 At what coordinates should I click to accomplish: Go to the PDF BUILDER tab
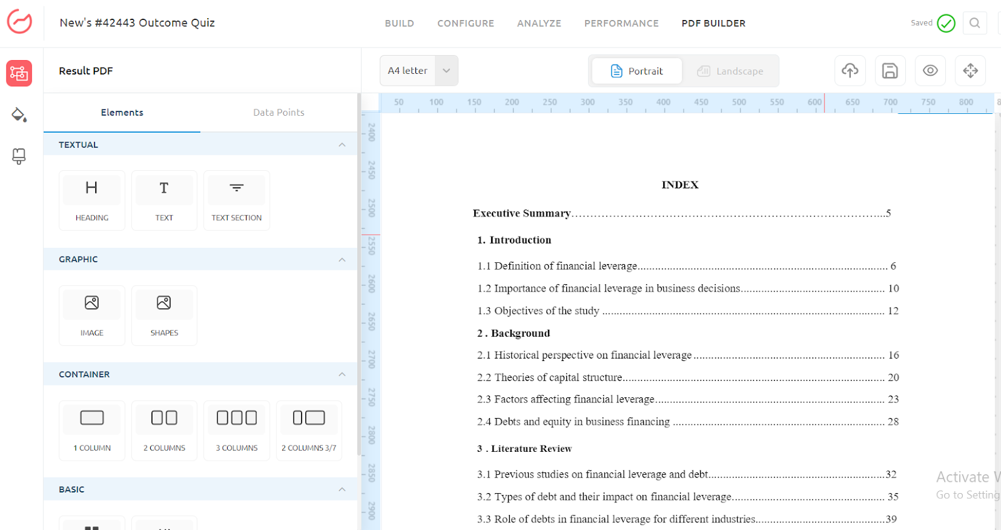click(713, 23)
